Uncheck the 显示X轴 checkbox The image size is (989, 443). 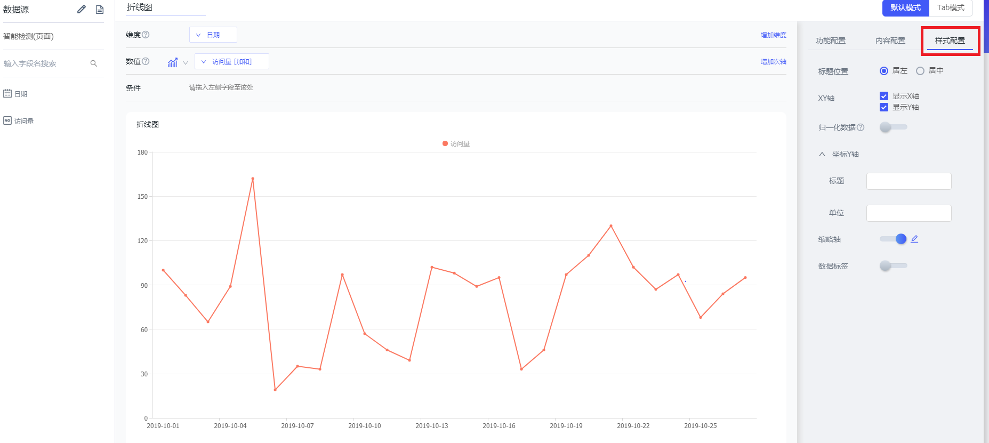point(884,96)
